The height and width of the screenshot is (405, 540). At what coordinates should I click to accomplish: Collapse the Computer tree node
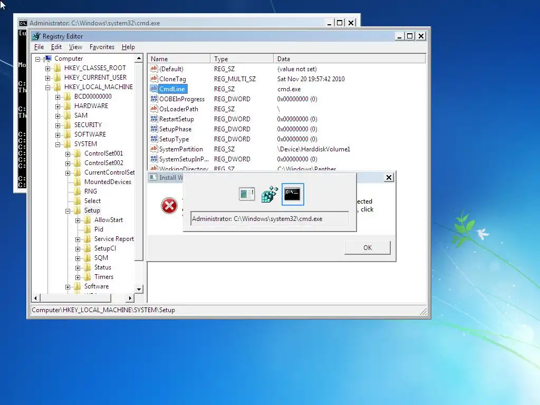pos(38,59)
